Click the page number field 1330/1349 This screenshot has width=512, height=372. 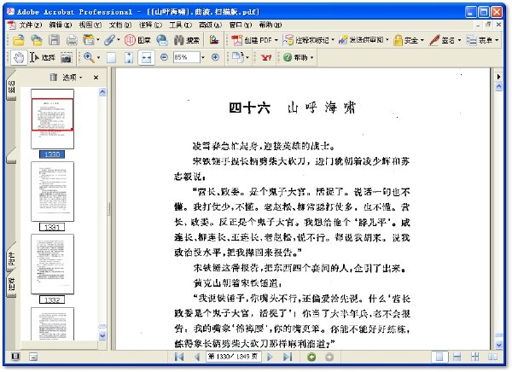point(233,357)
